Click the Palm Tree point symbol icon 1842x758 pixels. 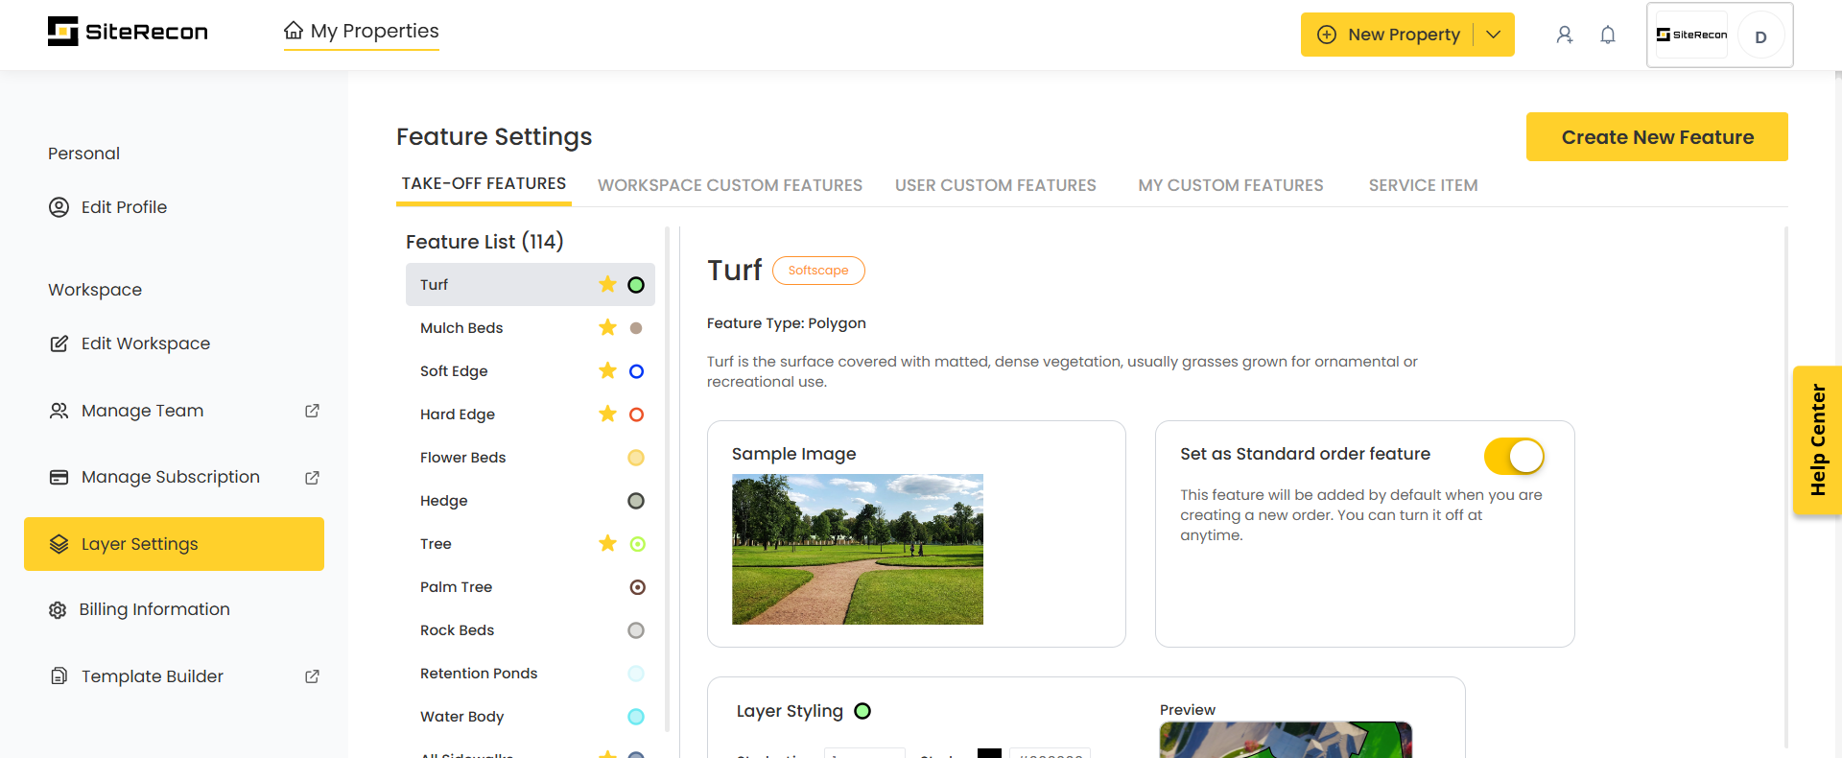coord(637,587)
